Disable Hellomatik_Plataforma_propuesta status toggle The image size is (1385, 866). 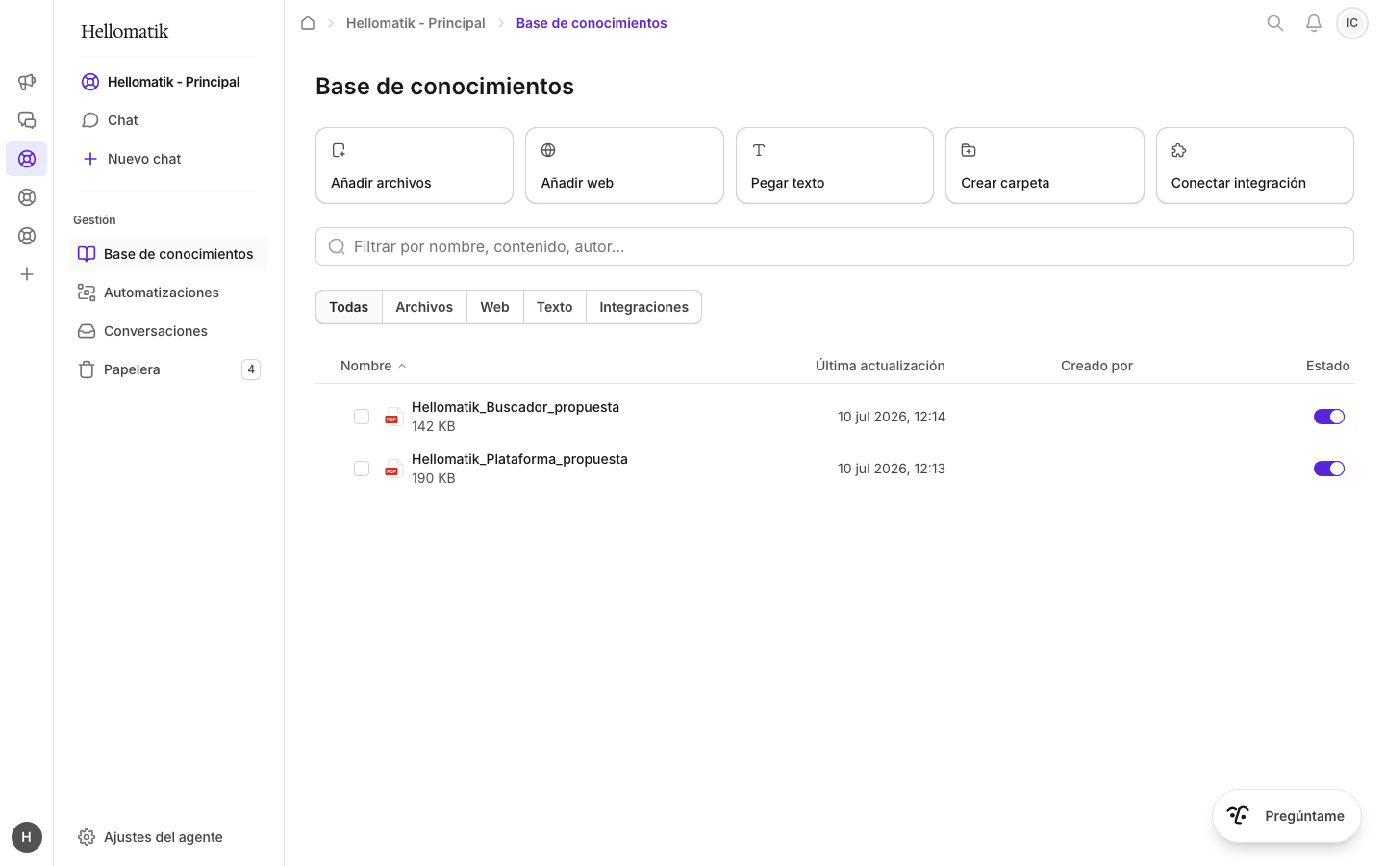tap(1329, 469)
